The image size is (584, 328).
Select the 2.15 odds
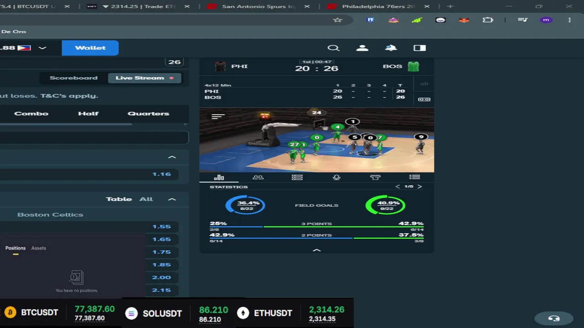click(x=162, y=290)
